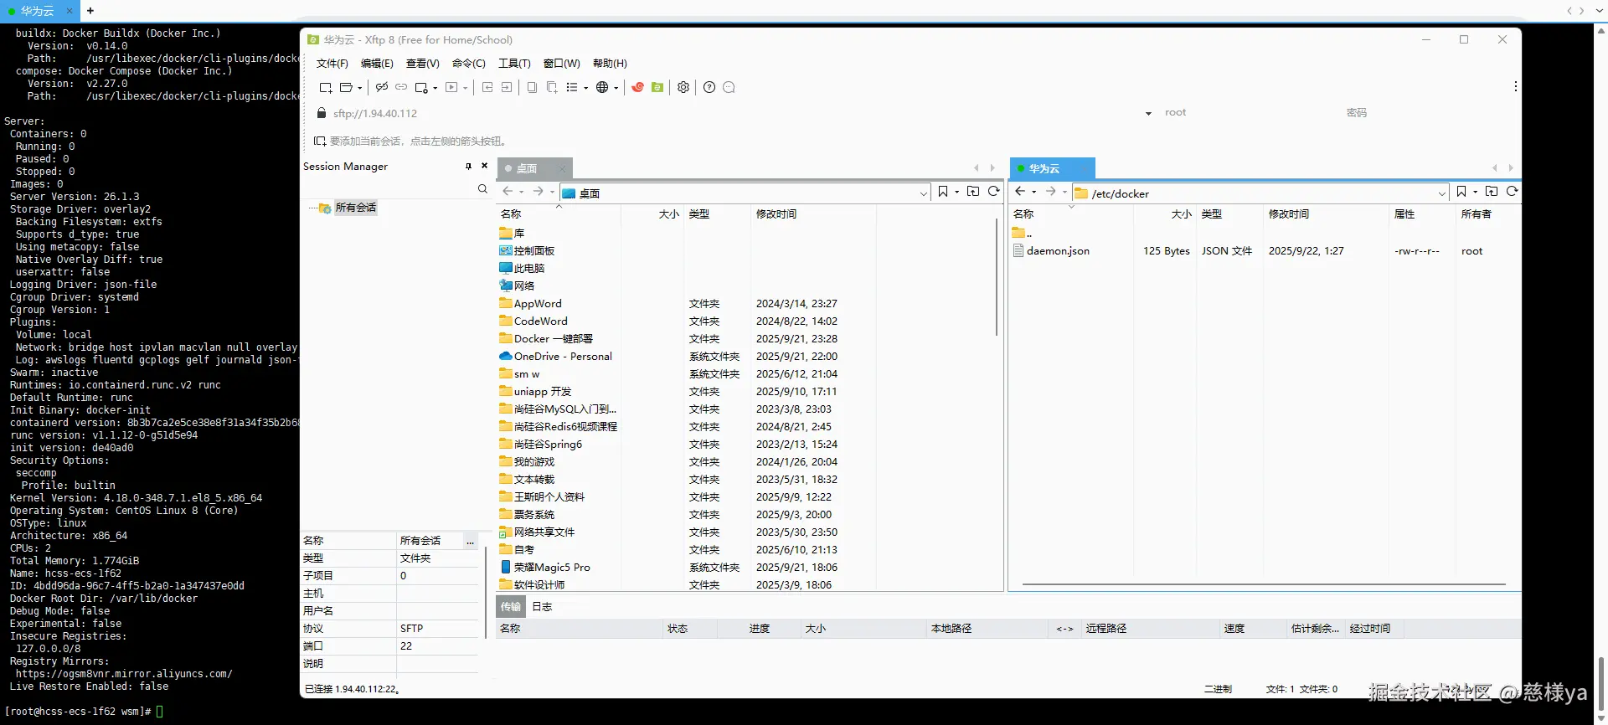Click the globe encoding icon

point(602,87)
